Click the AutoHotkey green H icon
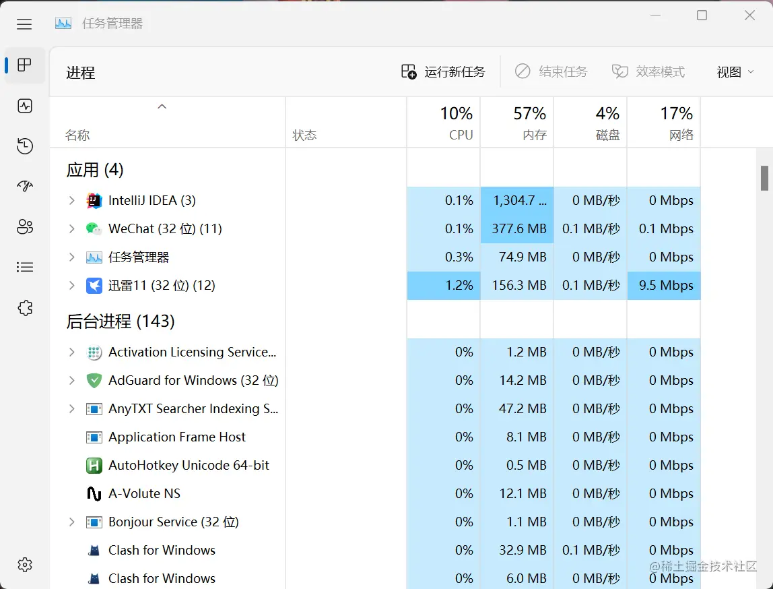The height and width of the screenshot is (589, 773). coord(94,465)
